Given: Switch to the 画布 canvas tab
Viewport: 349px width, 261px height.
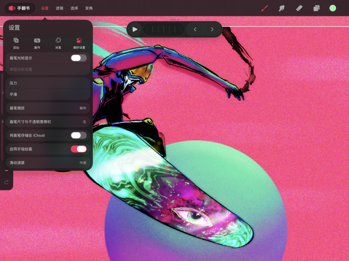Looking at the screenshot, I should click(x=37, y=43).
